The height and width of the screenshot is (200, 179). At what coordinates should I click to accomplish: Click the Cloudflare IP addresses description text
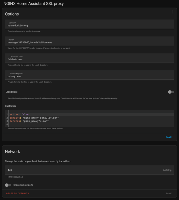(63, 98)
